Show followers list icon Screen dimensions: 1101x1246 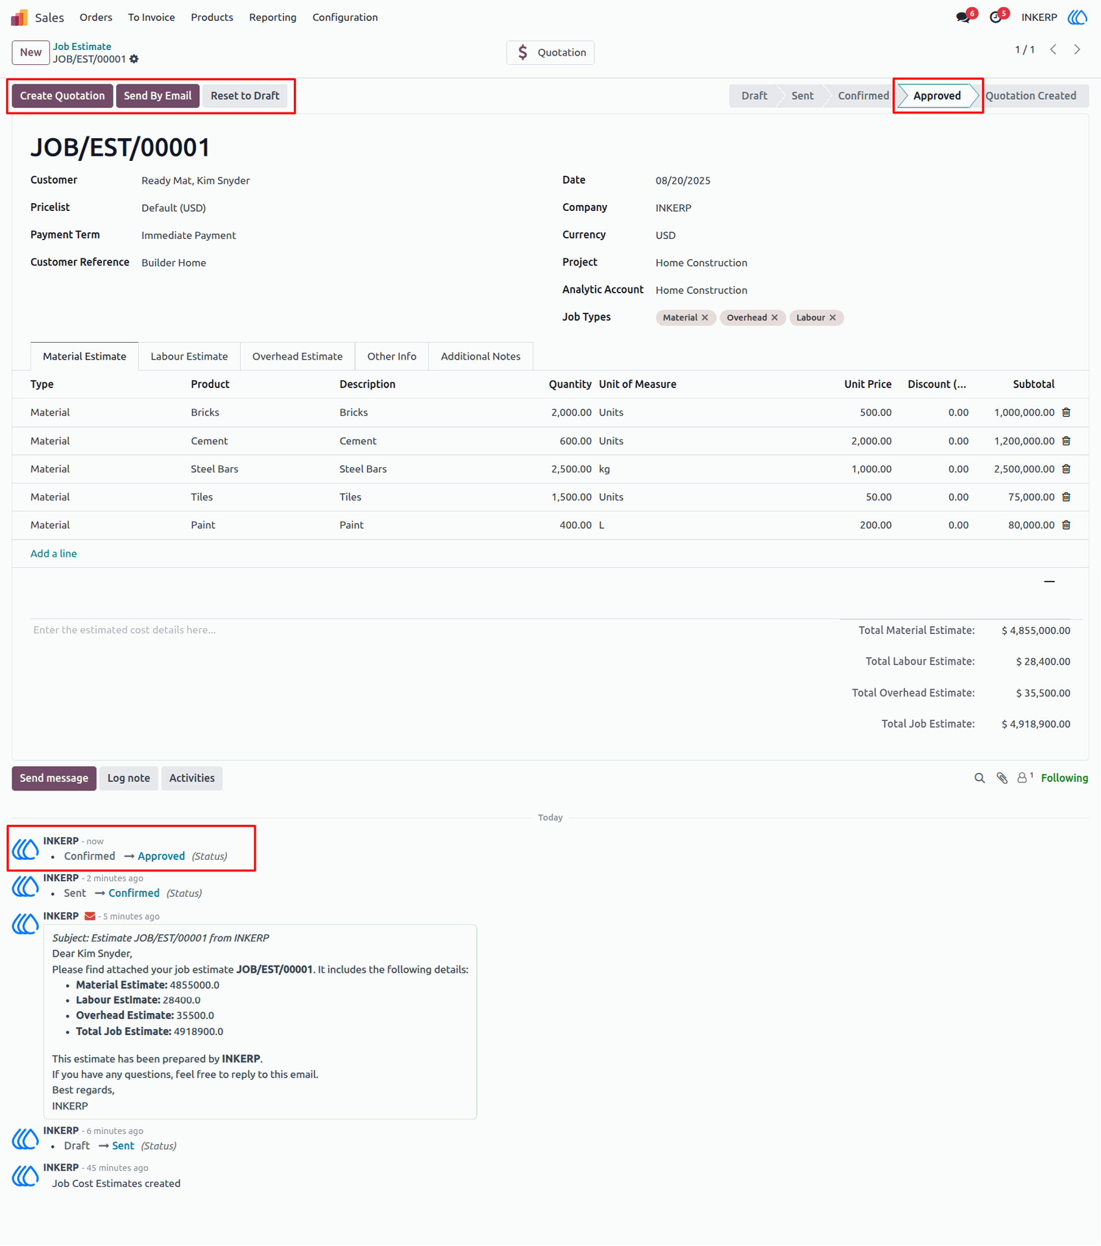(x=1024, y=777)
